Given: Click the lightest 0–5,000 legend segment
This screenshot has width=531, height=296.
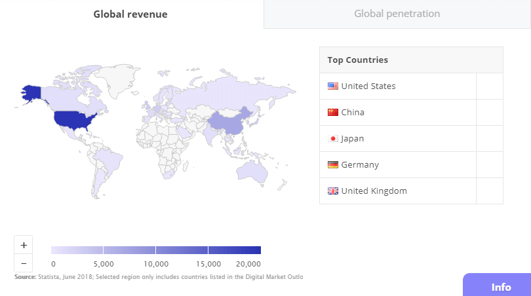Looking at the screenshot, I should (77, 250).
